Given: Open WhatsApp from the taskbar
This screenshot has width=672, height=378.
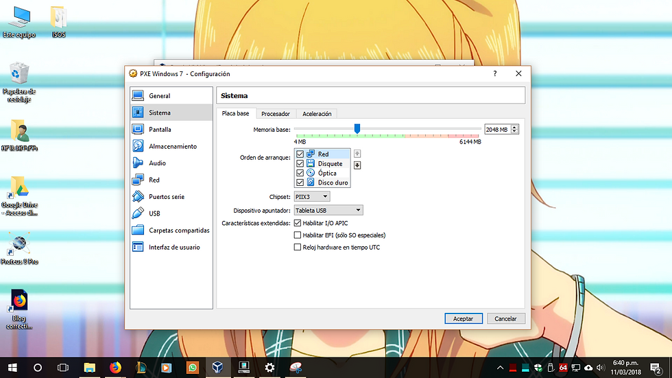Looking at the screenshot, I should pos(193,368).
